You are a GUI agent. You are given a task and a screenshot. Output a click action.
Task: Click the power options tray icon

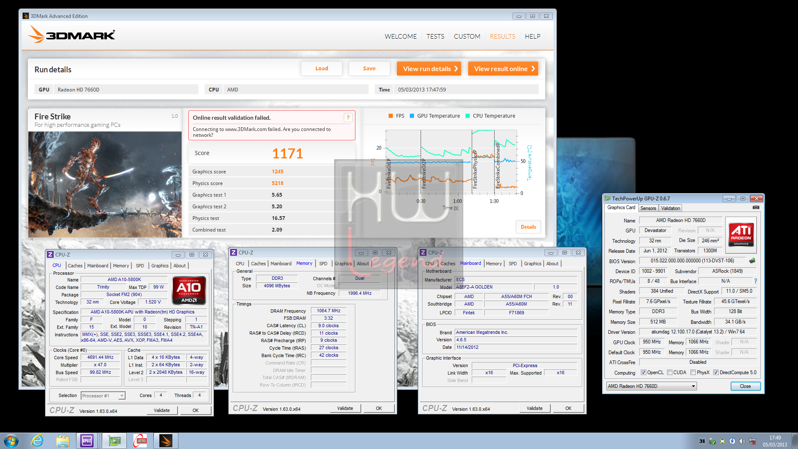pos(732,441)
